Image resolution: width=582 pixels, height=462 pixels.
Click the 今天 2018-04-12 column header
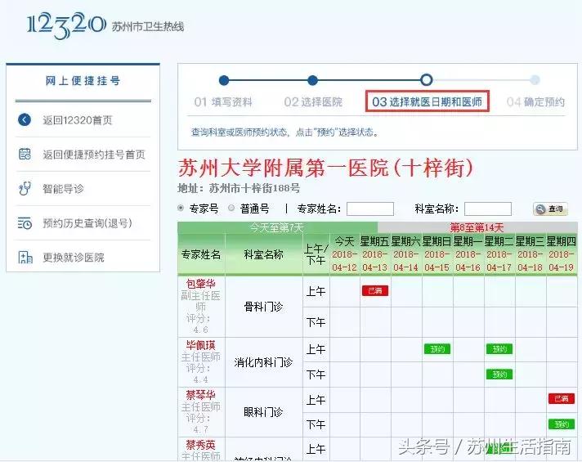click(x=344, y=254)
